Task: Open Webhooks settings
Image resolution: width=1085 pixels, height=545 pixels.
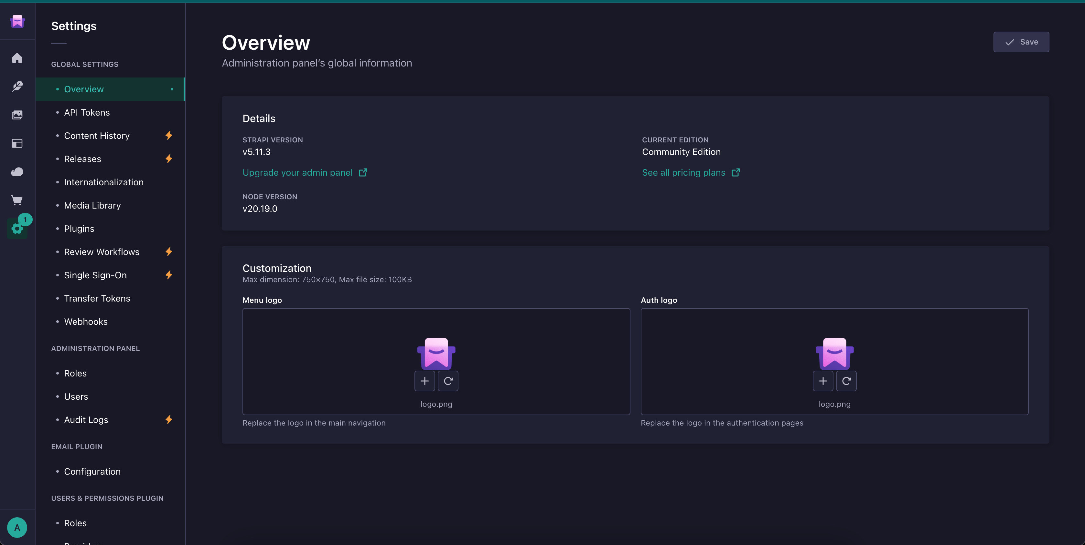Action: 110,322
